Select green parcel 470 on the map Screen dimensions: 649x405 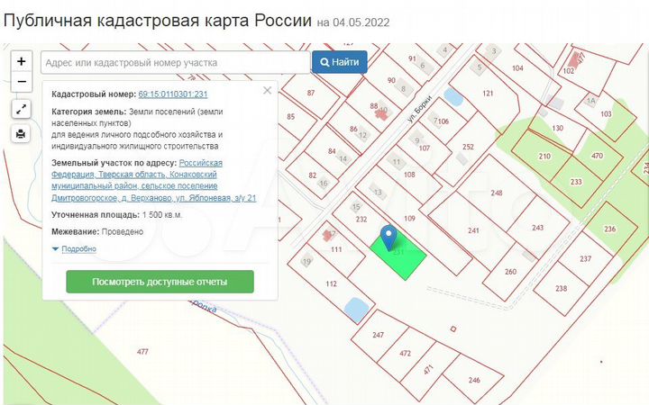point(597,156)
